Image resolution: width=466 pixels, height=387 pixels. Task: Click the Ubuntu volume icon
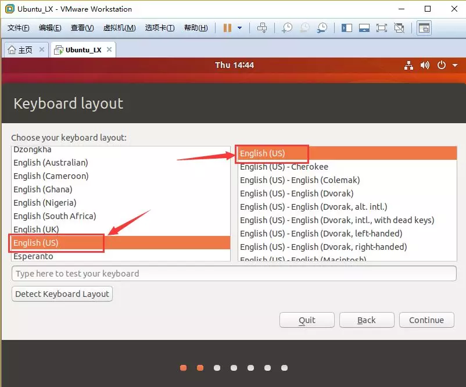pos(425,65)
